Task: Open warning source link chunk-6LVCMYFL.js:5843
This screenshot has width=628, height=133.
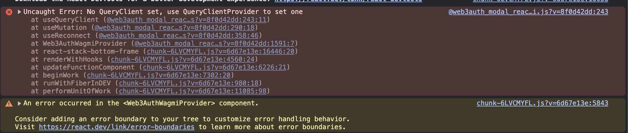Action: [543, 103]
